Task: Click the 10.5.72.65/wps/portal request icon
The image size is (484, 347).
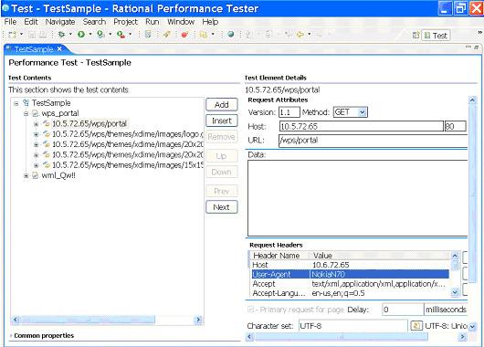Action: [47, 123]
